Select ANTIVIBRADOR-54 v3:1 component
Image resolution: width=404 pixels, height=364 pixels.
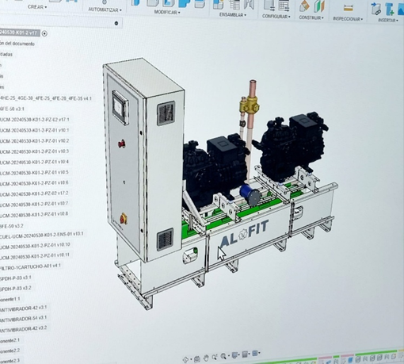coord(23,319)
